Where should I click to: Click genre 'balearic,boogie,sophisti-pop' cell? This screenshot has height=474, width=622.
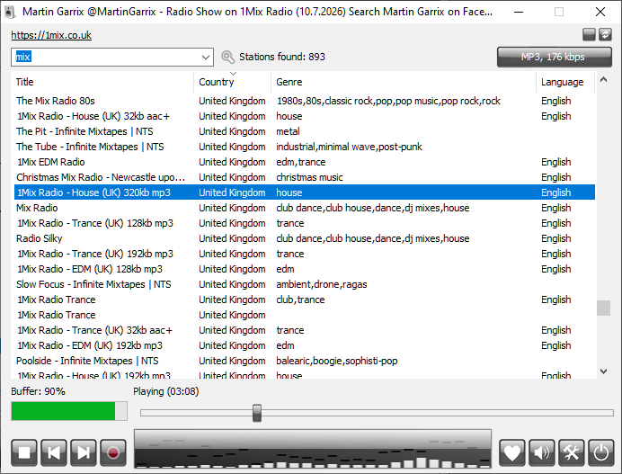tap(337, 361)
